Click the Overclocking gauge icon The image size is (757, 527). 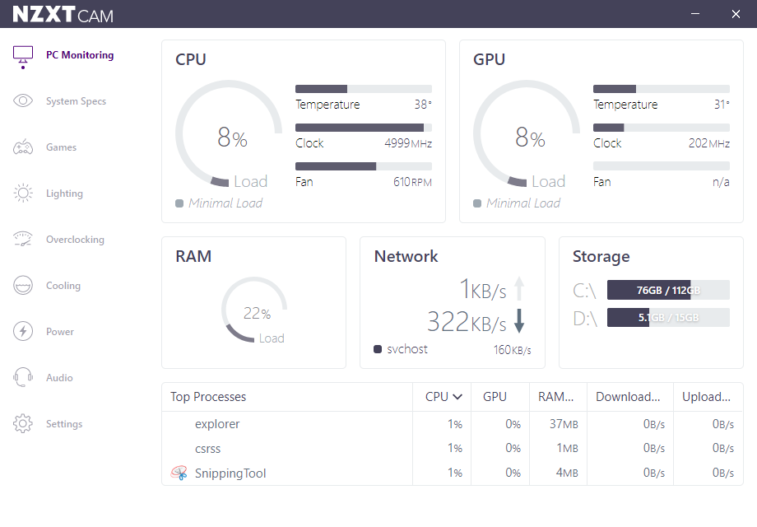click(x=23, y=239)
